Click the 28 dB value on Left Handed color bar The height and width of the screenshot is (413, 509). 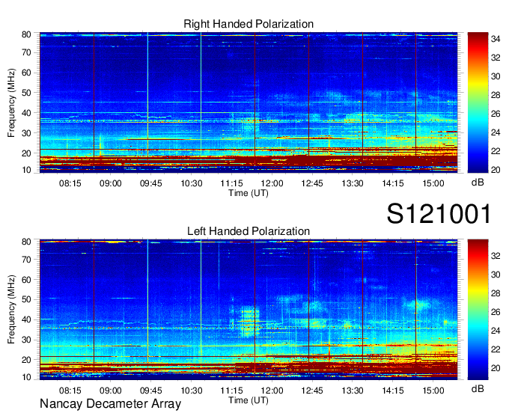coord(496,293)
